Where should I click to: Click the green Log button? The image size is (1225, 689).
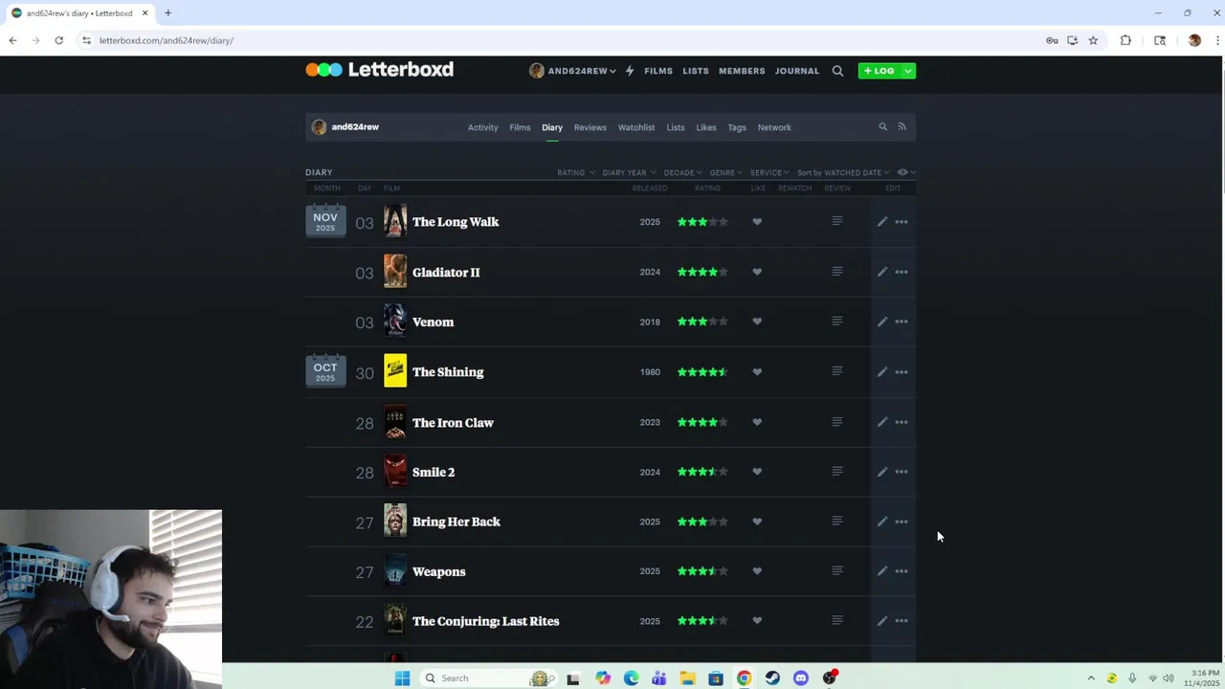click(x=879, y=71)
